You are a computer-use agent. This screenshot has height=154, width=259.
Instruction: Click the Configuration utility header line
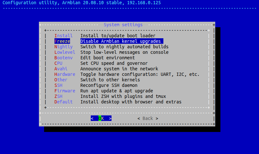82,3
